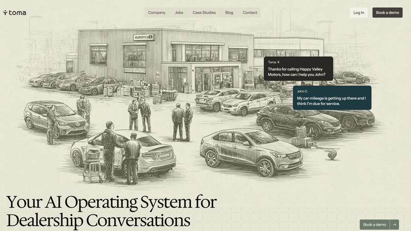Click the green Book a demo button at bottom

click(x=375, y=224)
